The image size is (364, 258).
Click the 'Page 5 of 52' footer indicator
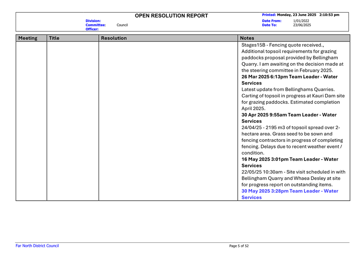pos(239,246)
